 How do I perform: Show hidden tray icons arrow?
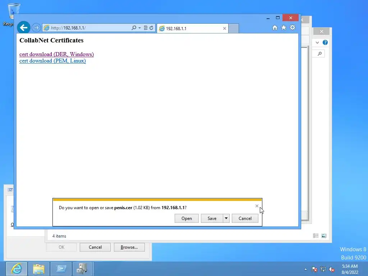point(305,269)
